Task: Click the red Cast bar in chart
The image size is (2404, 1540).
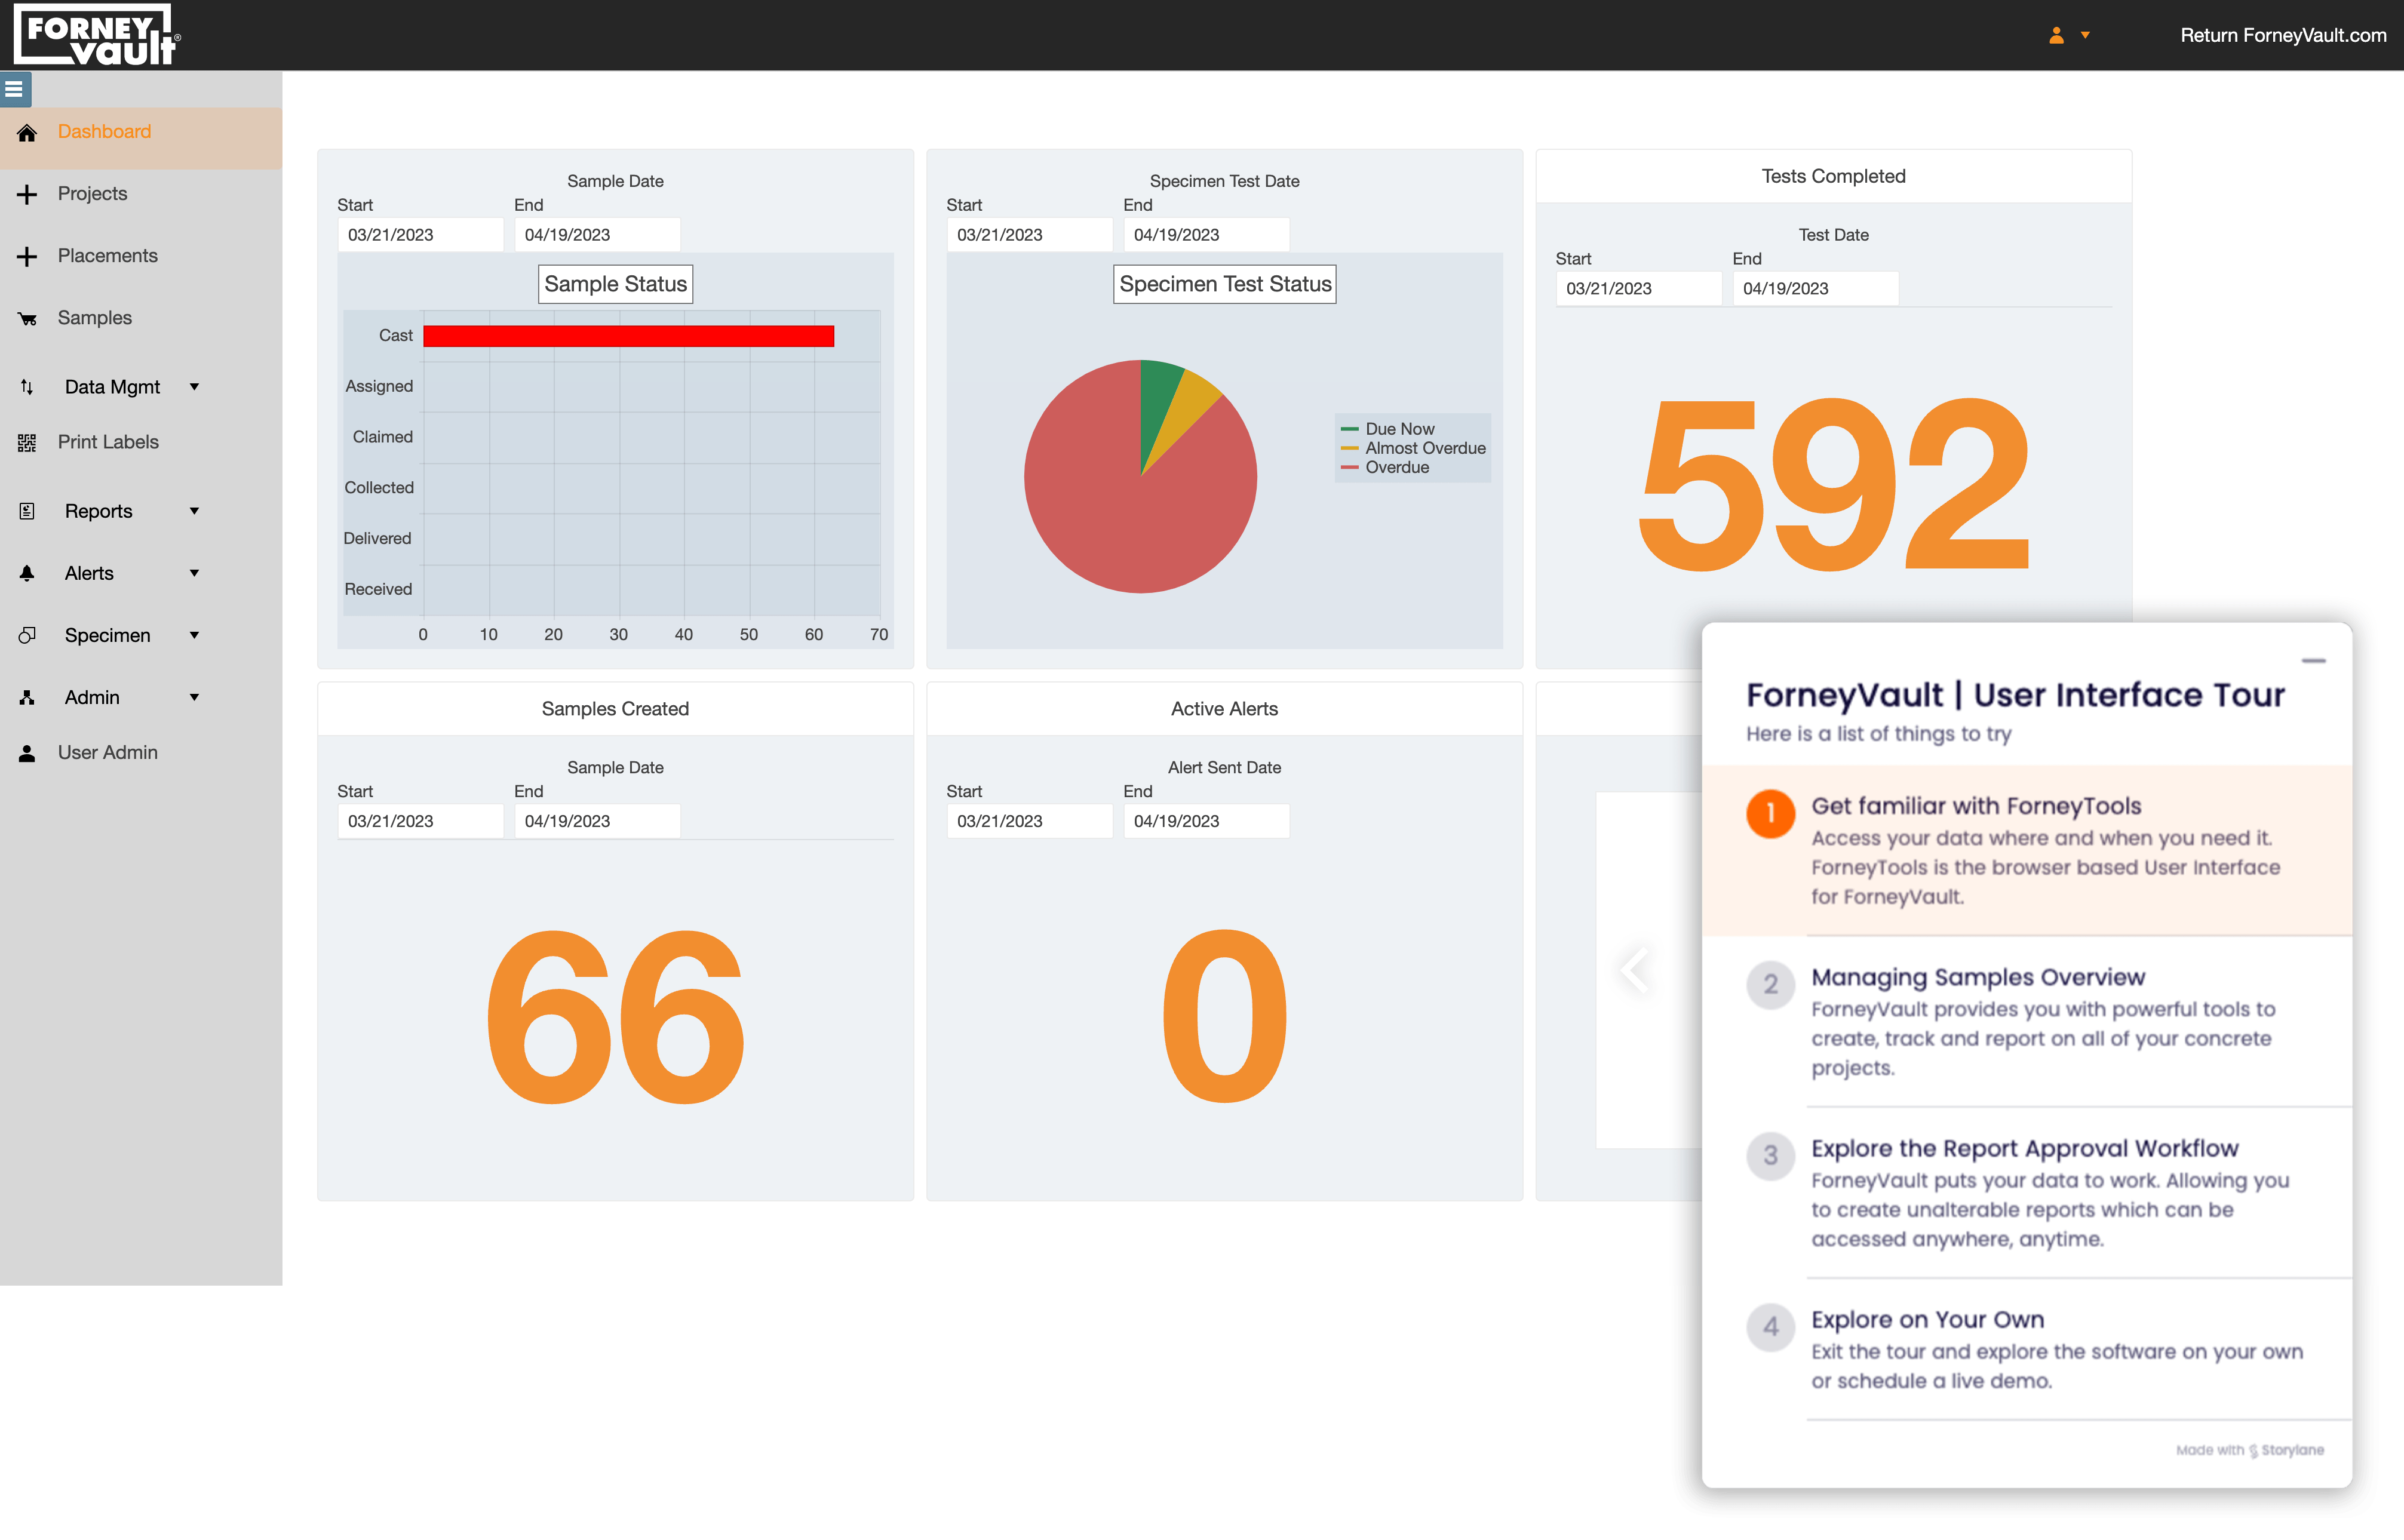Action: point(628,336)
